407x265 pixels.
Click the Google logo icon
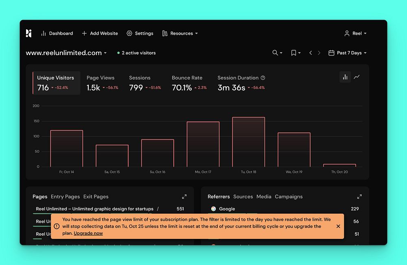click(x=213, y=209)
